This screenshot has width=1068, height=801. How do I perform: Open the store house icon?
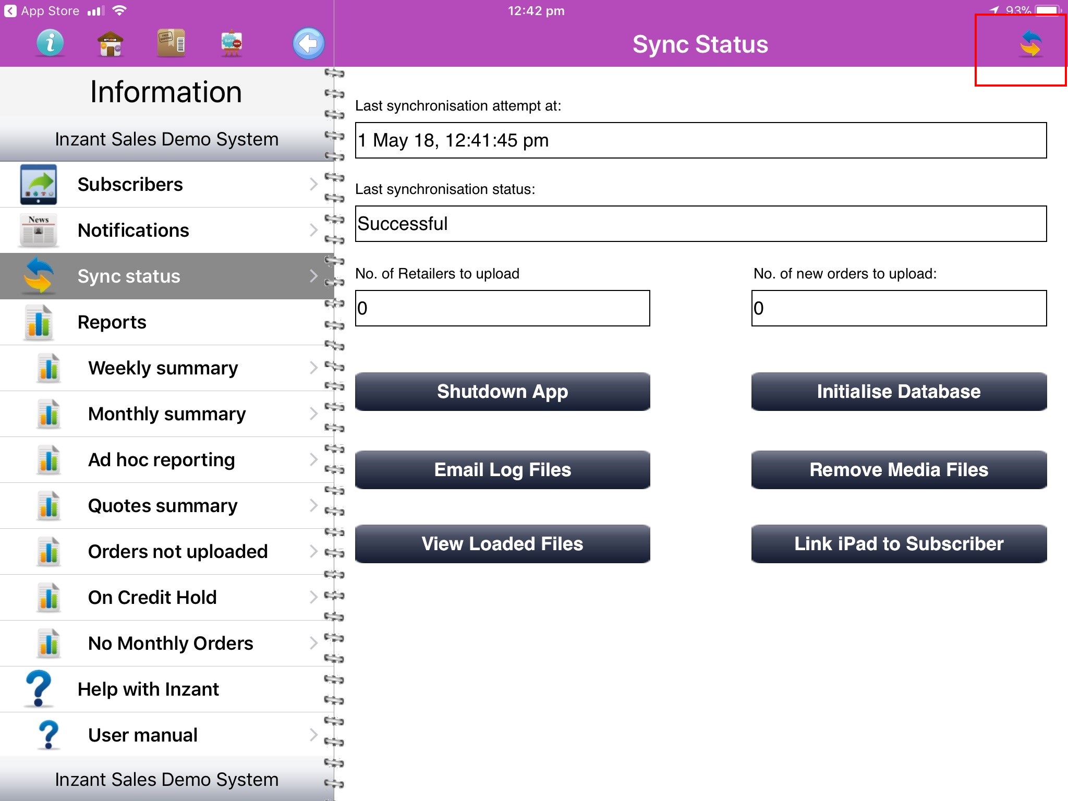click(x=111, y=43)
